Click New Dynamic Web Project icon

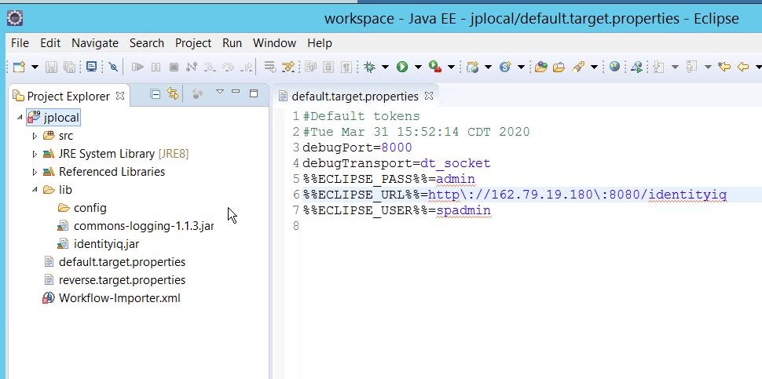(472, 67)
